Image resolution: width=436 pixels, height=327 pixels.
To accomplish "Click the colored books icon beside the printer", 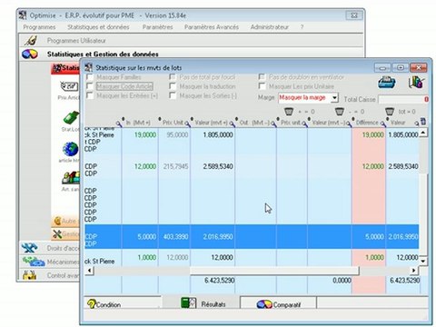I will tap(416, 82).
